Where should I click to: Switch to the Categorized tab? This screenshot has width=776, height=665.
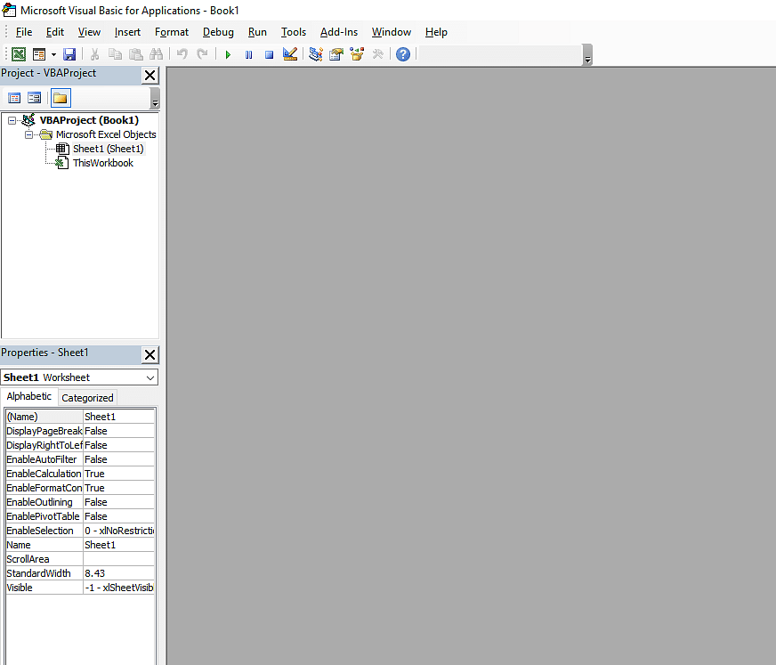pos(87,398)
